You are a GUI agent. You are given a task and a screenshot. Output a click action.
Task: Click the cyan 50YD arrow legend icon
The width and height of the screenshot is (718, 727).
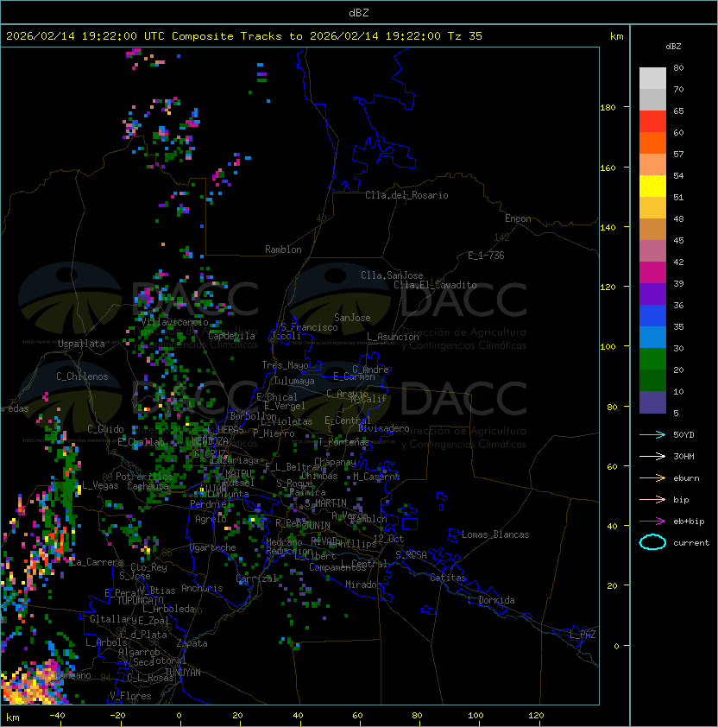pyautogui.click(x=652, y=434)
